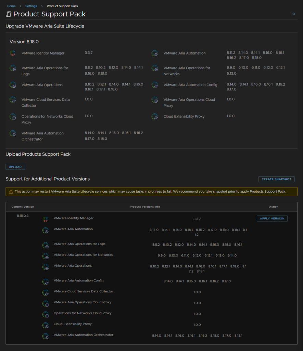Click VMware Aria Automation Config icon in table
303x351 pixels.
pyautogui.click(x=46, y=282)
